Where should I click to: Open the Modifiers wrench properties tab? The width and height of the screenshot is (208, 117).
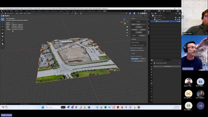tap(151, 84)
